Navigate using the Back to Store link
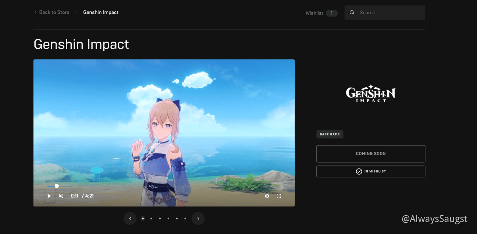 [x=54, y=12]
